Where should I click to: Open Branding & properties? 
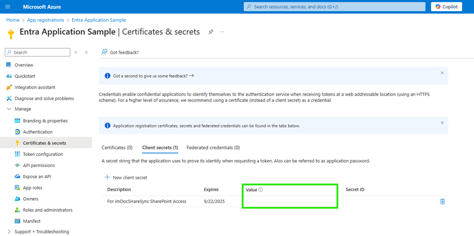[x=46, y=121]
